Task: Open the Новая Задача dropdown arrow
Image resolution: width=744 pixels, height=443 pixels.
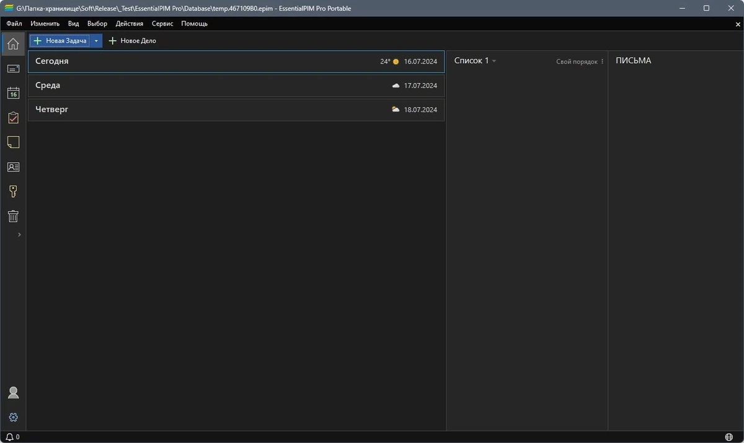Action: [96, 41]
